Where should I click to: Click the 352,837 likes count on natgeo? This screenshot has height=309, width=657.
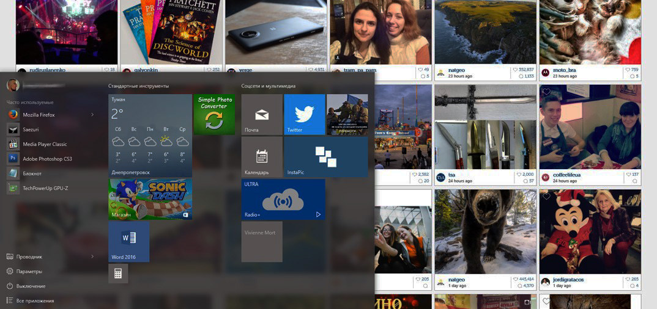526,70
